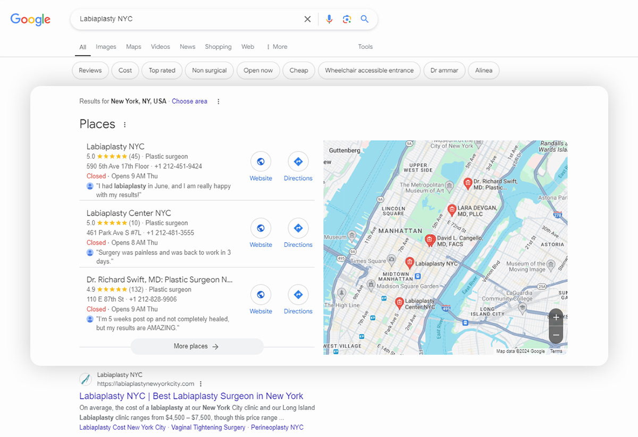This screenshot has height=437, width=638.
Task: Switch to the Shopping tab
Action: [x=219, y=47]
